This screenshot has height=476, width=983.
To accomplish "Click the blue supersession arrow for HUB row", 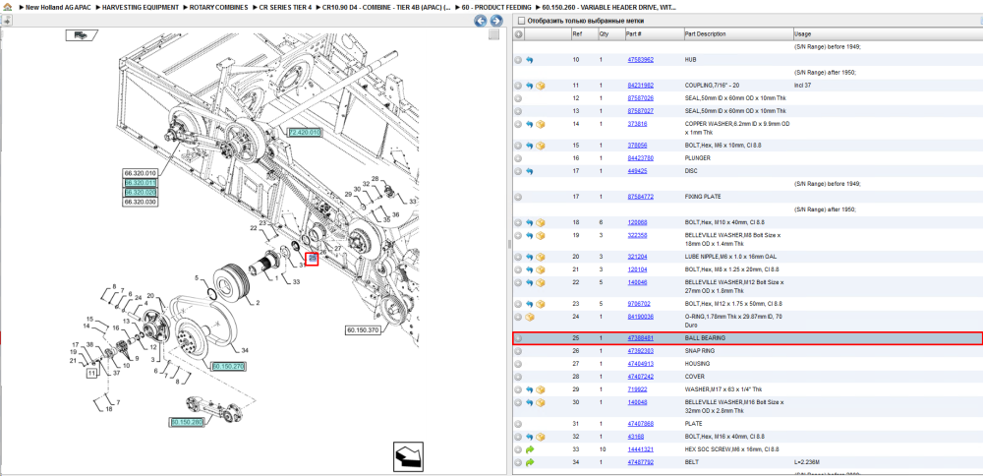I will [x=530, y=60].
